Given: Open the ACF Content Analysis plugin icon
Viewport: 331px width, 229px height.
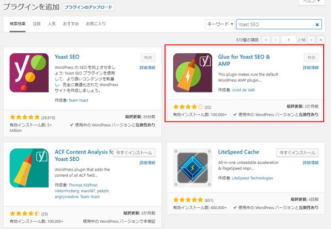Looking at the screenshot, I should 29,168.
